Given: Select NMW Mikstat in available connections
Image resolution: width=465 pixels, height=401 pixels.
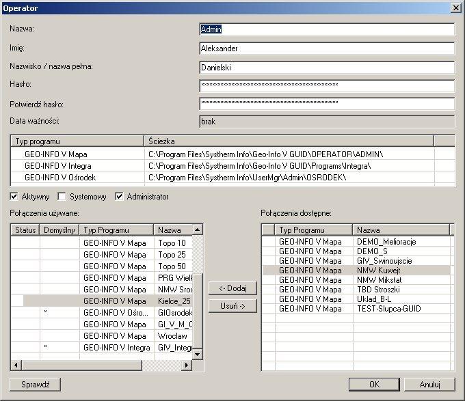Looking at the screenshot, I should [357, 279].
